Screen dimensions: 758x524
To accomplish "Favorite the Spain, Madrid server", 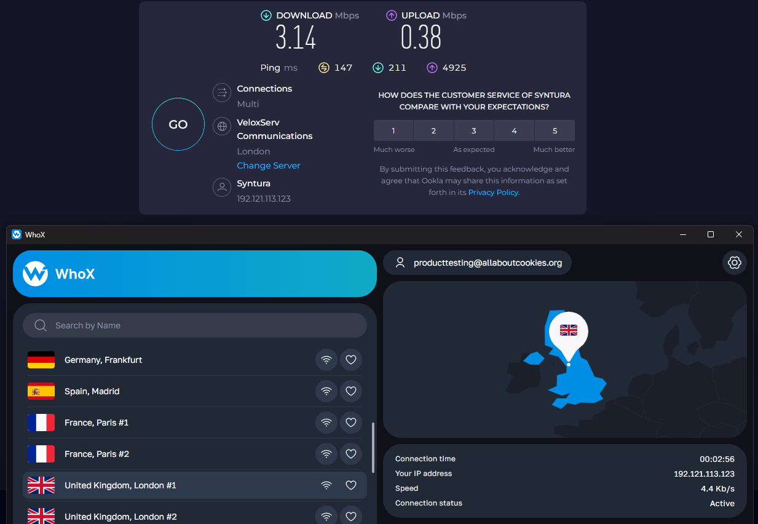I will pyautogui.click(x=351, y=391).
